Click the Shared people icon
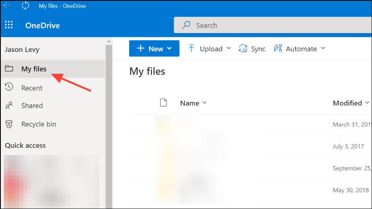This screenshot has width=372, height=209. click(x=9, y=106)
